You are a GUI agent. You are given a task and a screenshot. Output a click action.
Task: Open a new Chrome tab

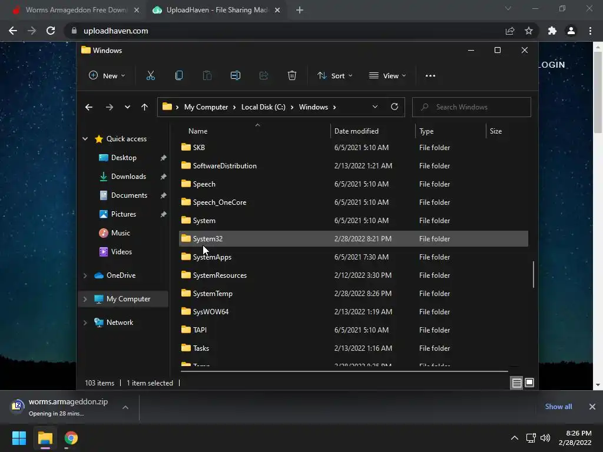point(300,10)
